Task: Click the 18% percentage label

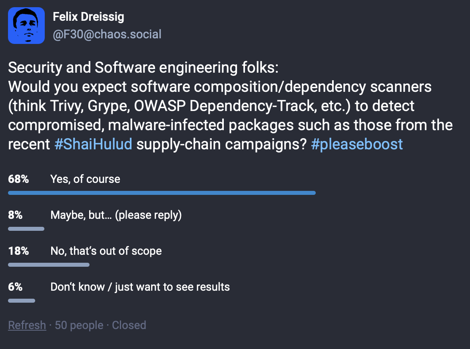Action: (18, 251)
